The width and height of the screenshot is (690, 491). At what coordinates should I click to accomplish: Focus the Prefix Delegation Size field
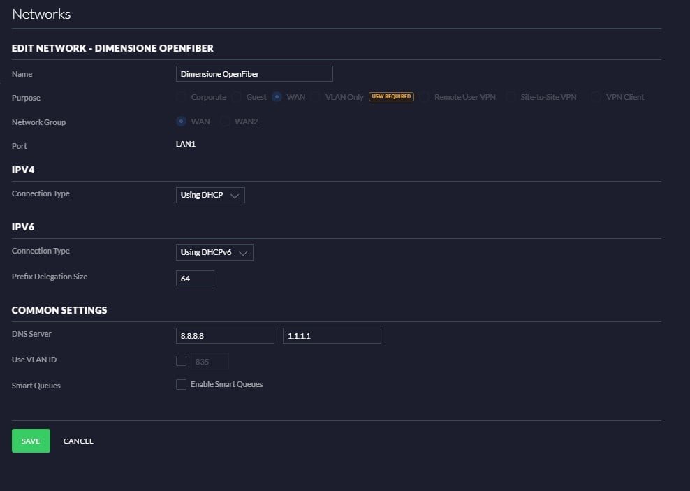point(195,278)
